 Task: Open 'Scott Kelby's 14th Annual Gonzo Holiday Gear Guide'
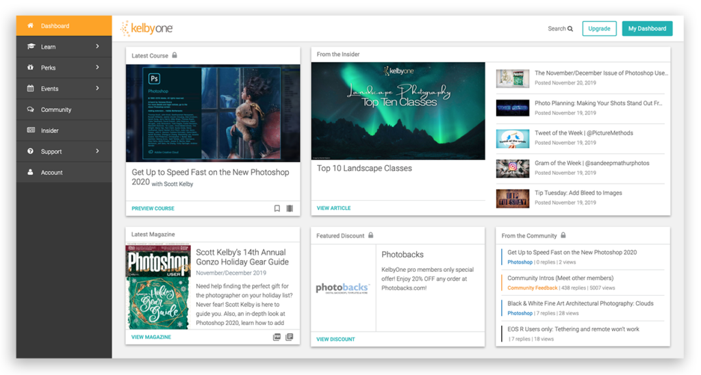tap(242, 257)
